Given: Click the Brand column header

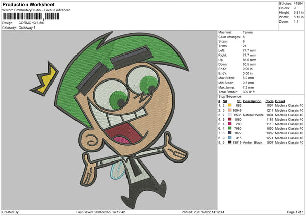Looking at the screenshot, I should tap(280, 101).
